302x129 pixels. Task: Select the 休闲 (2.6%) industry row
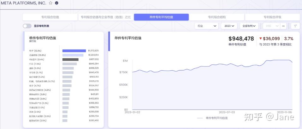[64, 112]
